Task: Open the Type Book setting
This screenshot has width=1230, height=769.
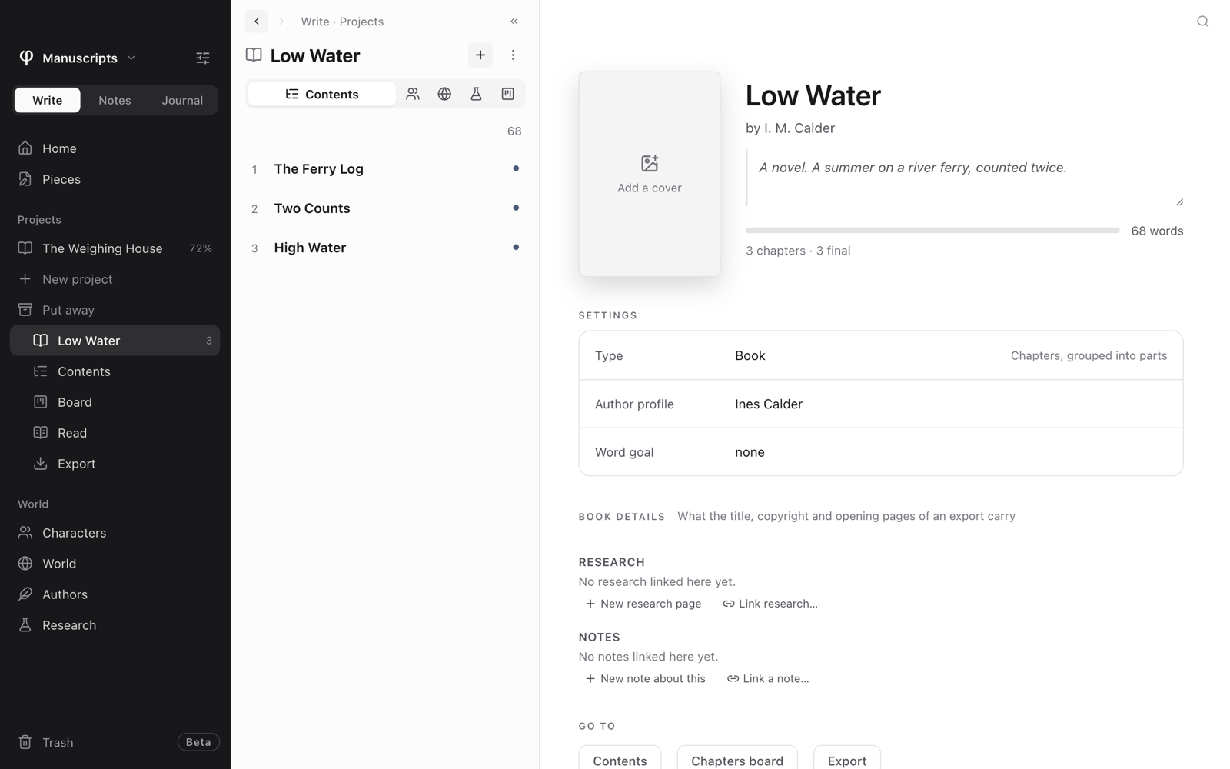Action: pos(881,355)
